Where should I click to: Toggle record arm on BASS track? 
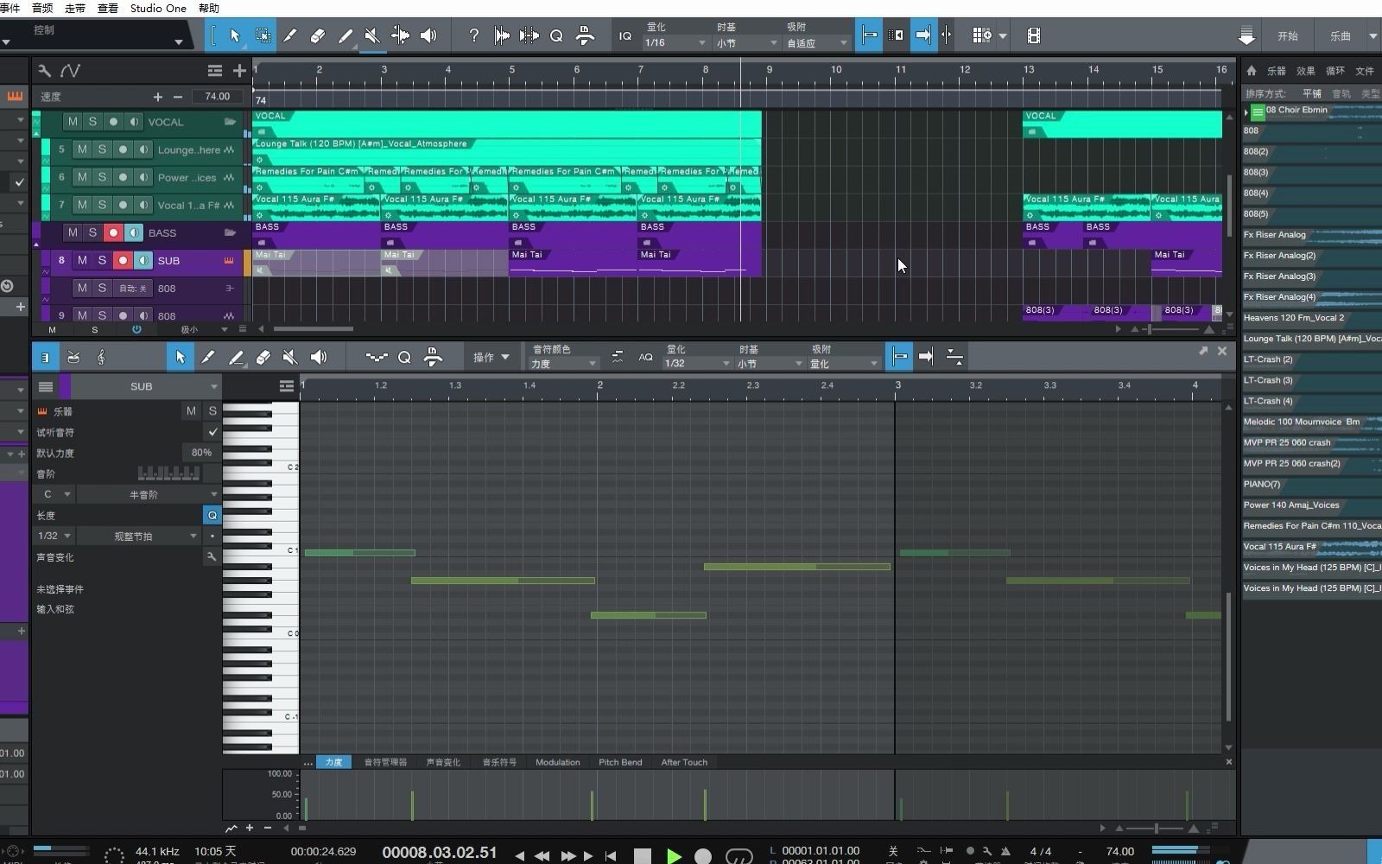(x=113, y=232)
